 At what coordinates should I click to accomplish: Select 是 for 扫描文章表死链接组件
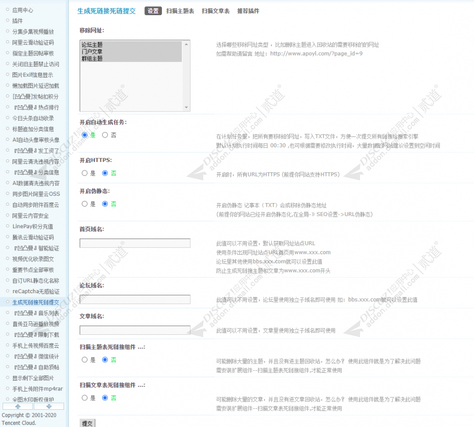[x=84, y=398]
